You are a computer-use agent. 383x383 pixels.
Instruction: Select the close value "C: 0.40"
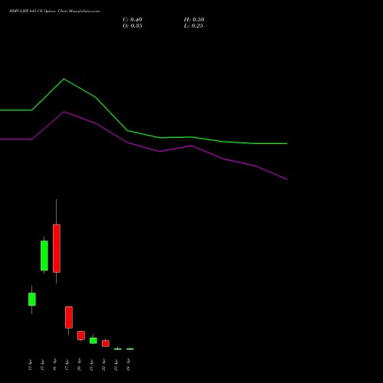(133, 20)
